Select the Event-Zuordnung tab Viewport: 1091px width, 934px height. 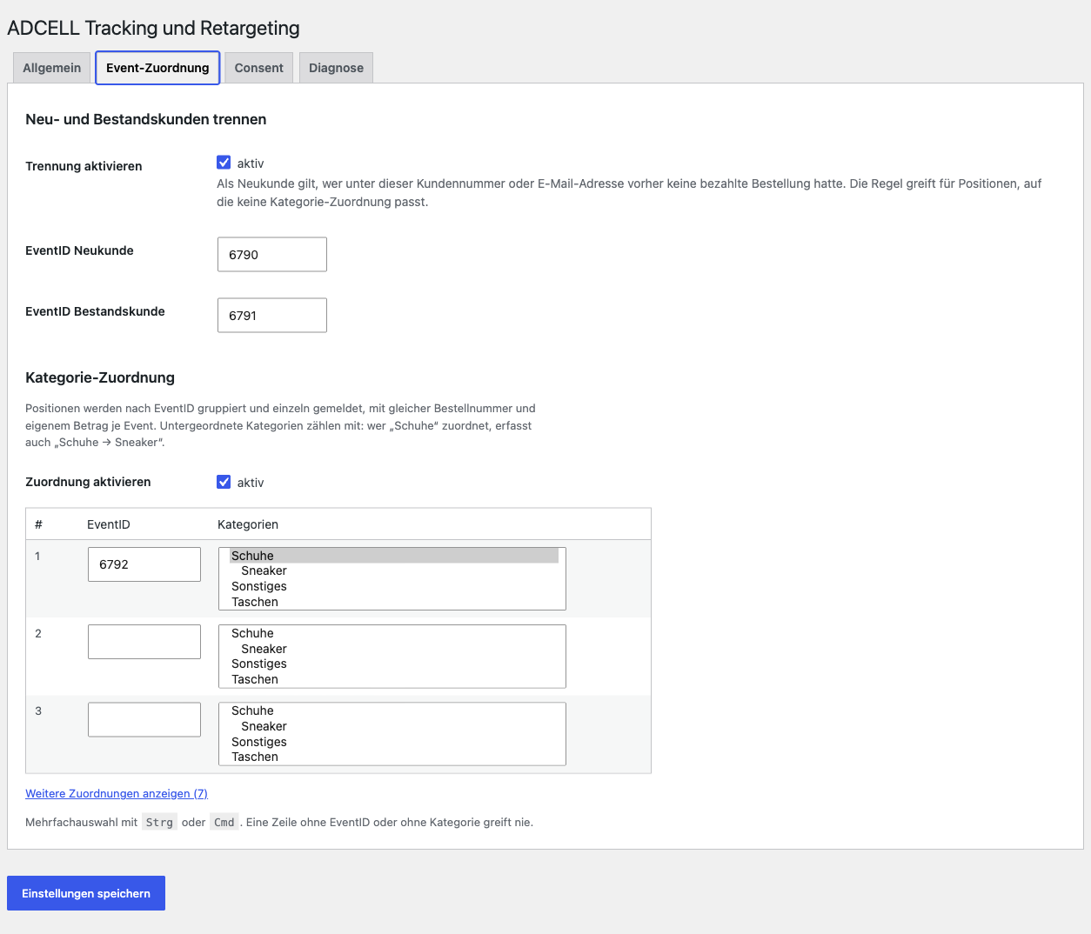(157, 68)
